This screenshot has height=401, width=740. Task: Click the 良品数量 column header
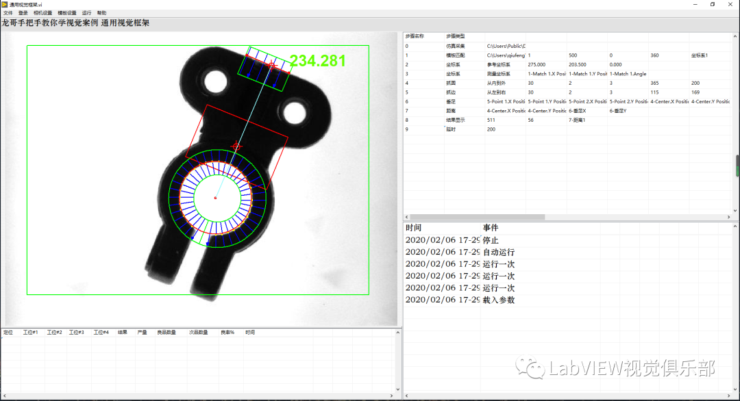point(166,333)
